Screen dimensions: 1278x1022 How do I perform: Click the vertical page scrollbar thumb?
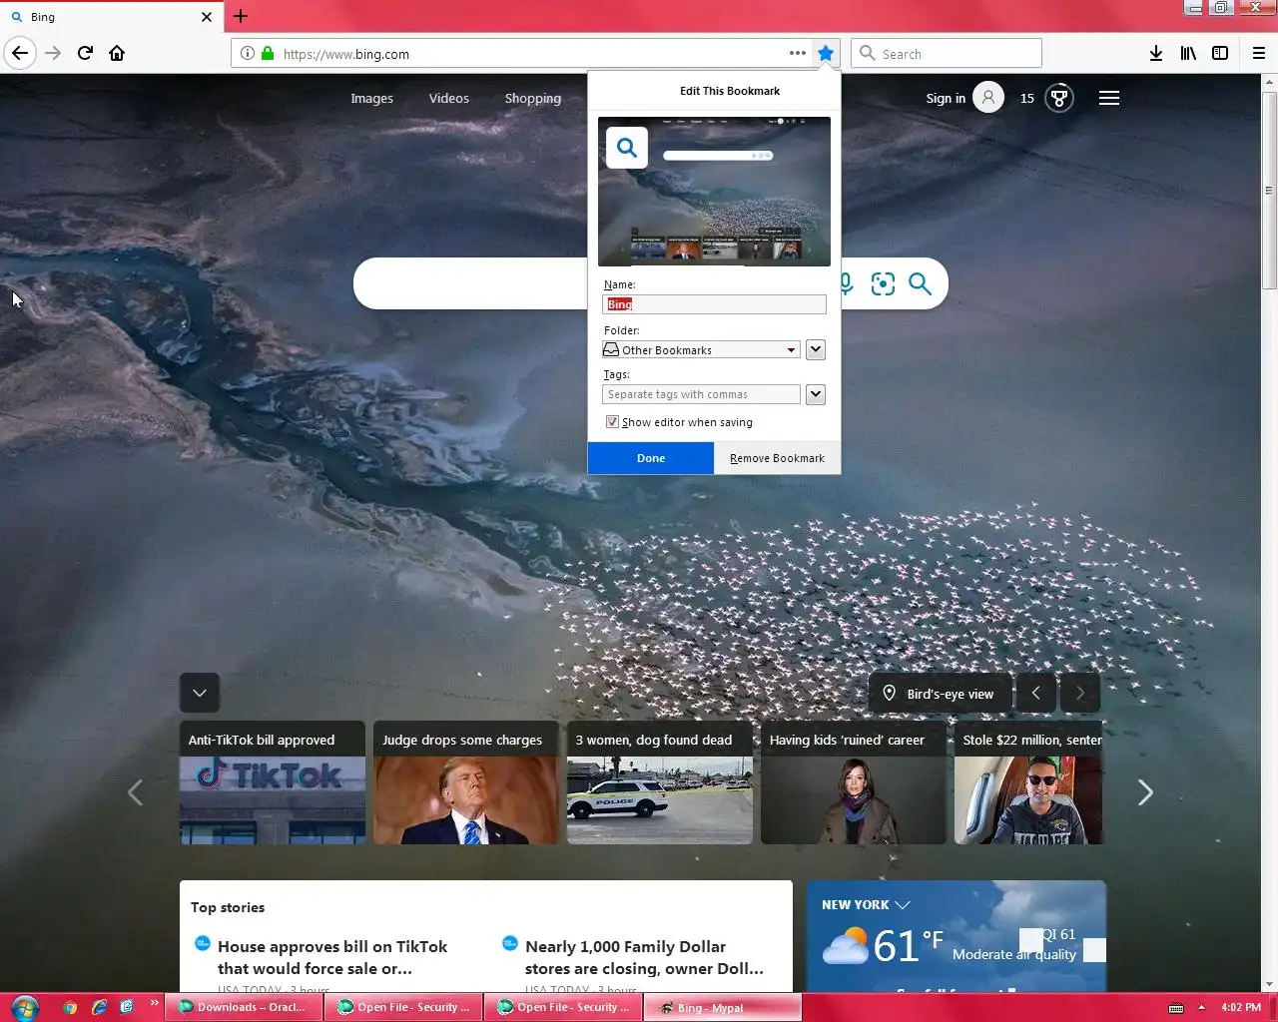[1269, 190]
